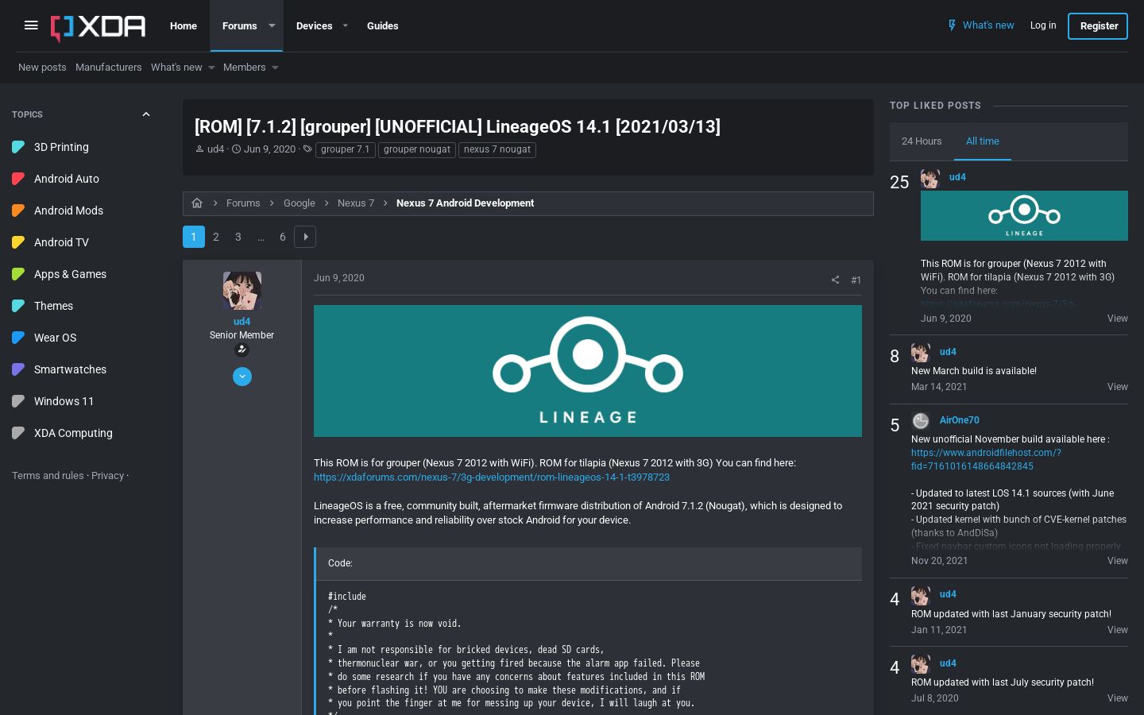The width and height of the screenshot is (1144, 715).
Task: Select the Themes topic icon
Action: point(19,306)
